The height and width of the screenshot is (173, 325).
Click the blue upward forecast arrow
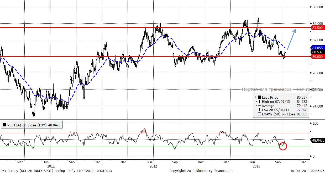point(291,39)
